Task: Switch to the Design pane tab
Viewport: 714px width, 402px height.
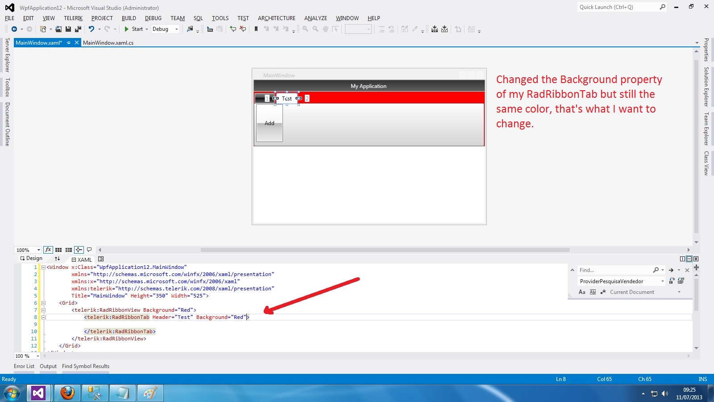Action: tap(31, 258)
